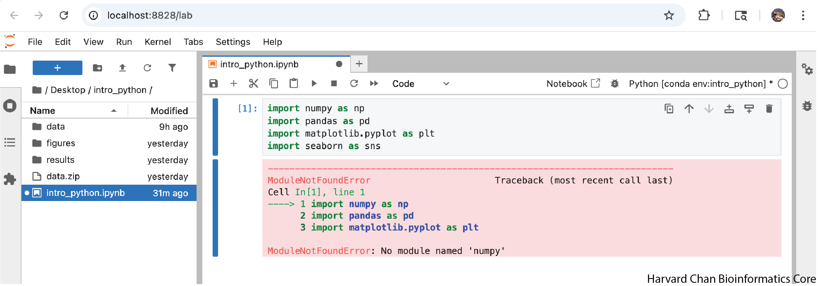Viewport: 819px width, 286px height.
Task: Delete the cell using the trash icon
Action: point(769,109)
